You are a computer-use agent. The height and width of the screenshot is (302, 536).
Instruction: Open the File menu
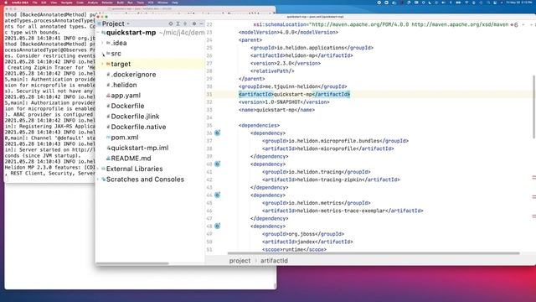pos(35,3)
